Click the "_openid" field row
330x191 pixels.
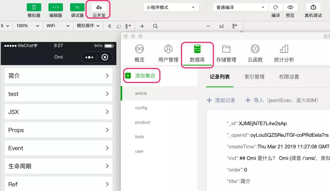pyautogui.click(x=278, y=135)
